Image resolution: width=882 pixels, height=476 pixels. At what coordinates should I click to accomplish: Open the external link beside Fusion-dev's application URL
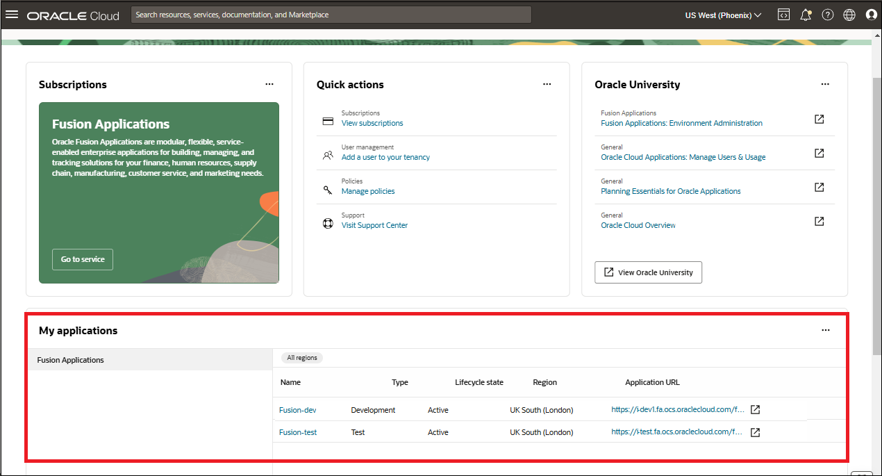click(755, 409)
